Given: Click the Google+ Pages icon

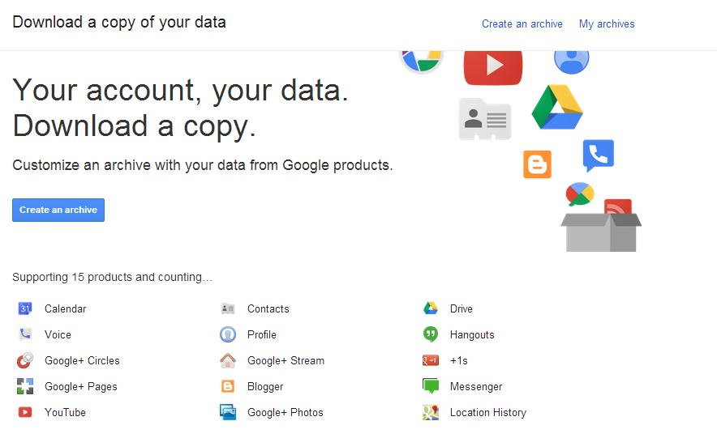Looking at the screenshot, I should coord(25,386).
